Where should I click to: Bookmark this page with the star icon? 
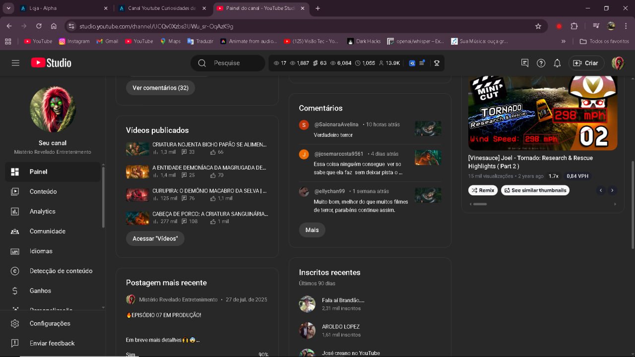(538, 26)
